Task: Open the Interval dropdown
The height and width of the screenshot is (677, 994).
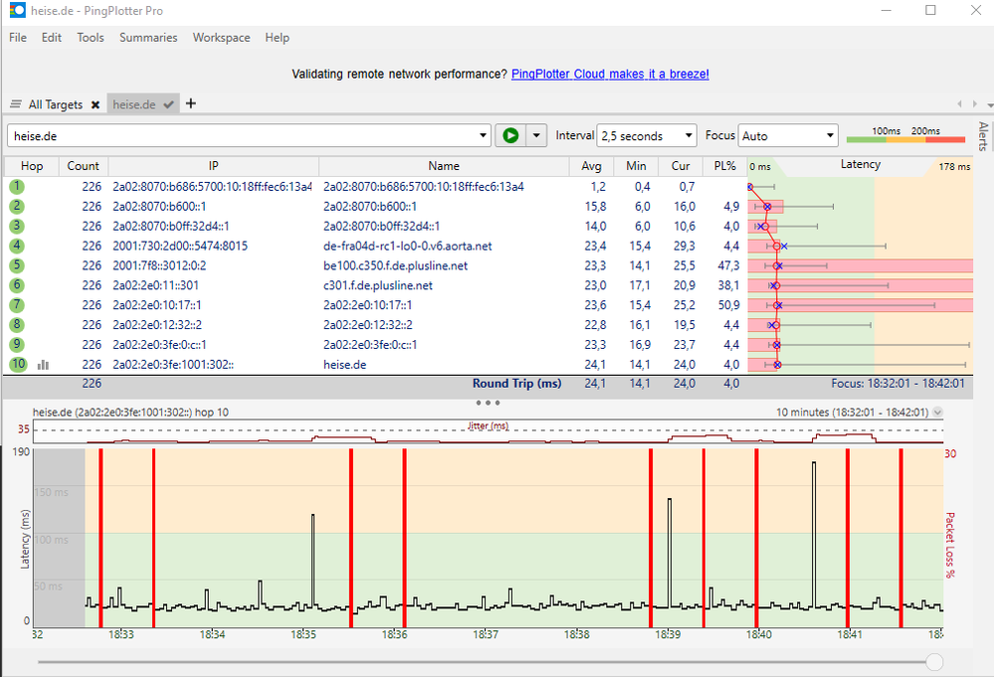Action: click(647, 135)
